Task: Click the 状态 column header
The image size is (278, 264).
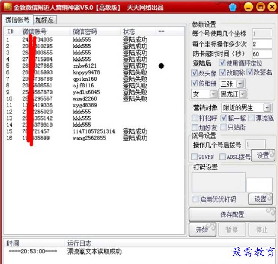Action: tap(138, 32)
